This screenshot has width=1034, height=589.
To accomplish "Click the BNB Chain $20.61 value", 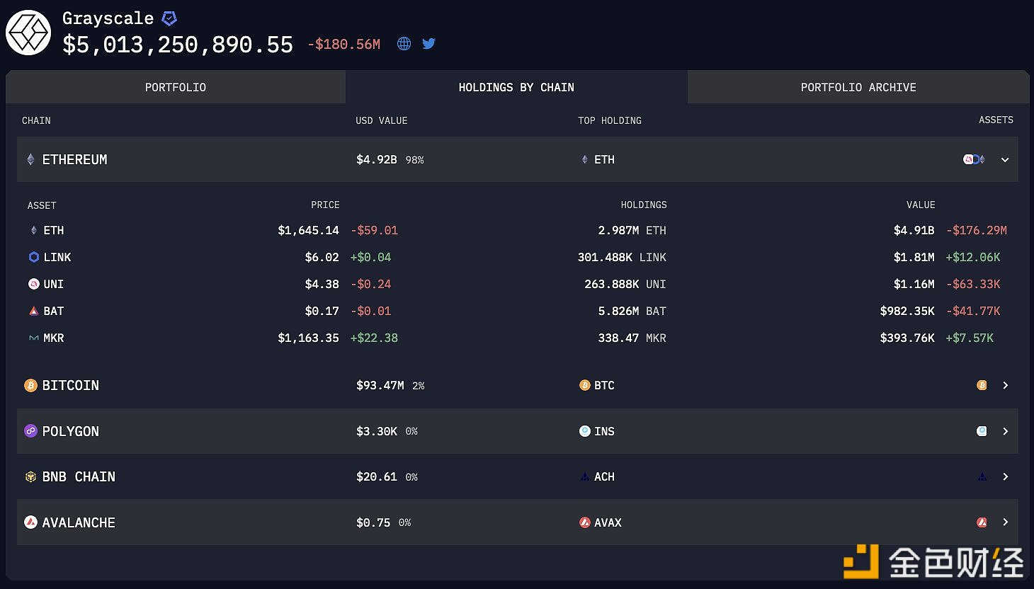I will point(377,477).
